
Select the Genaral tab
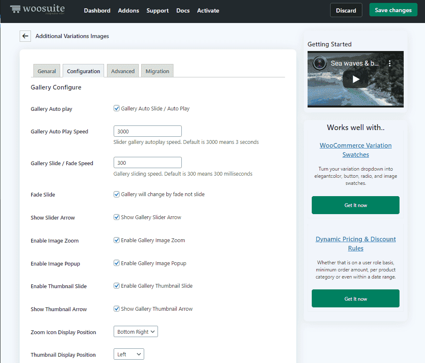click(47, 71)
